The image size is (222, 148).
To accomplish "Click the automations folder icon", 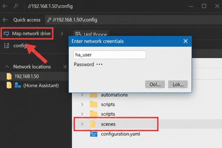I will (94, 95).
